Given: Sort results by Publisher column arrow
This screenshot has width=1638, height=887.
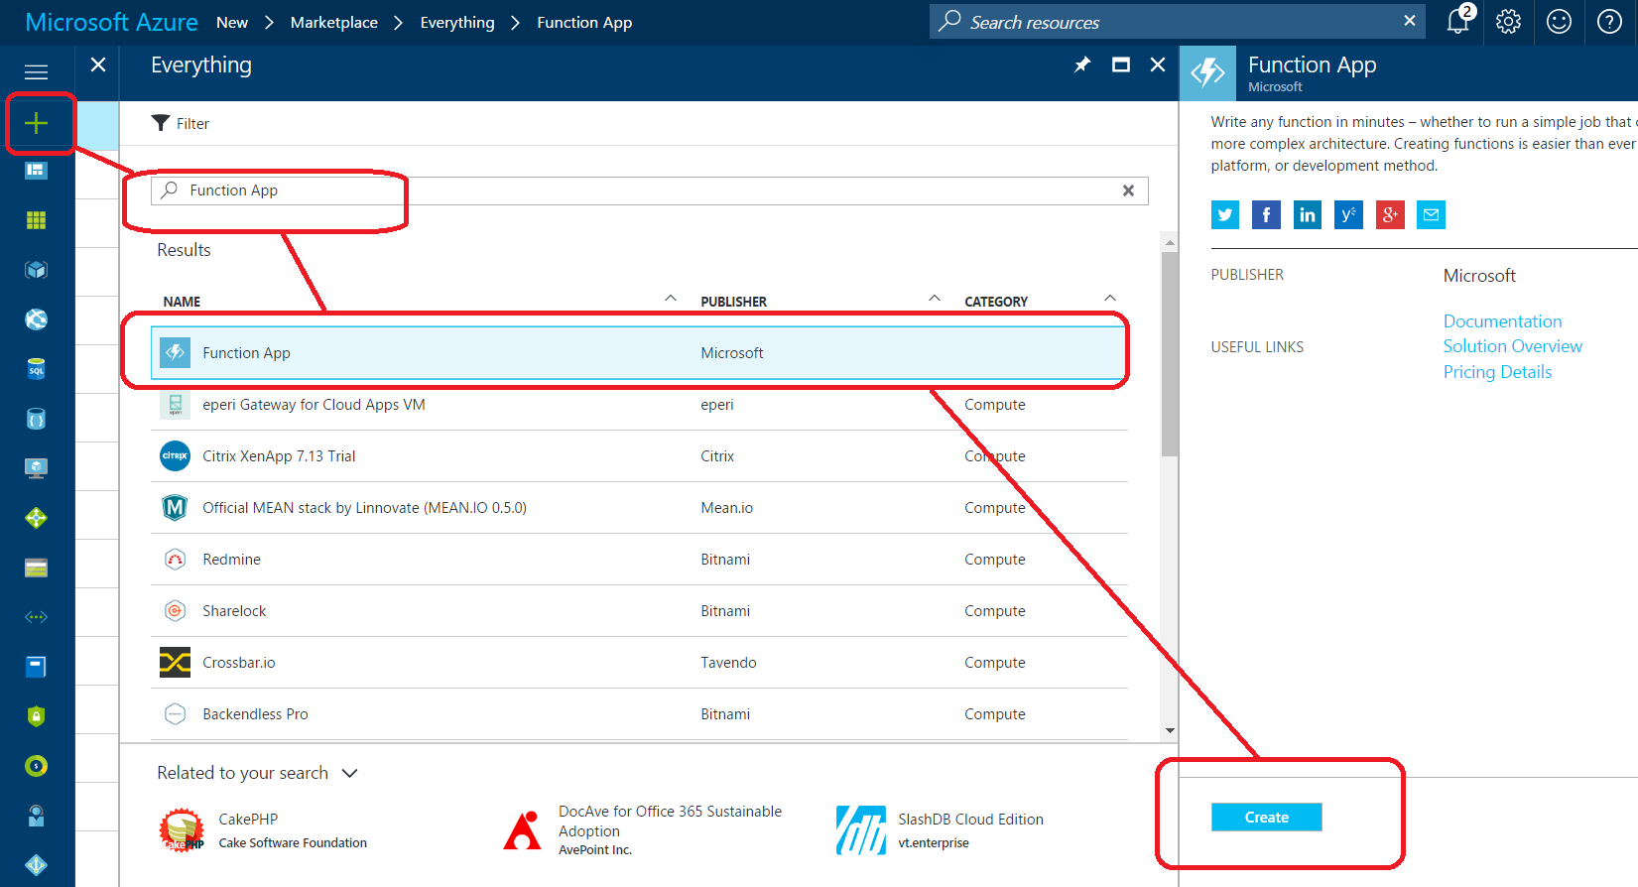Looking at the screenshot, I should click(x=935, y=299).
